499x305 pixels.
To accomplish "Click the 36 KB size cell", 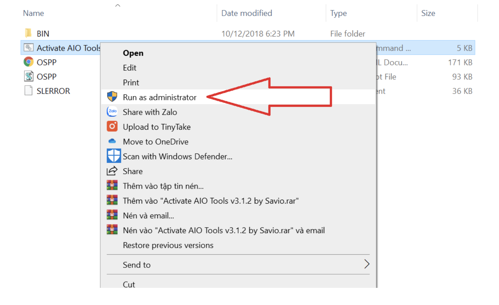I will click(x=462, y=91).
